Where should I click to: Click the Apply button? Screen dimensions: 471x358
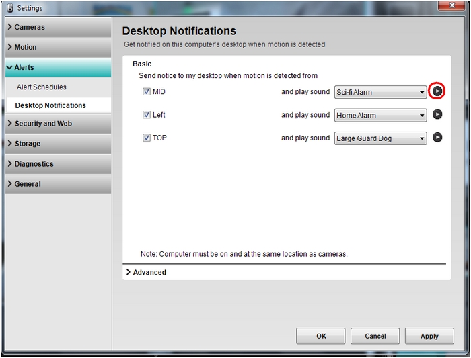(429, 336)
